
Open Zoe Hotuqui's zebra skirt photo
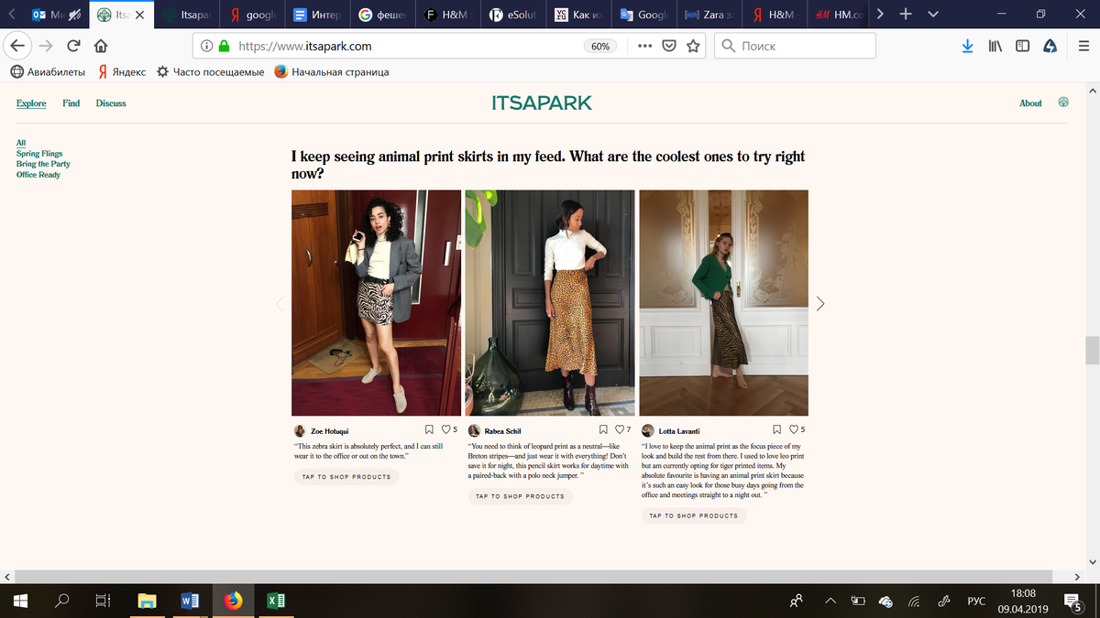click(x=376, y=303)
